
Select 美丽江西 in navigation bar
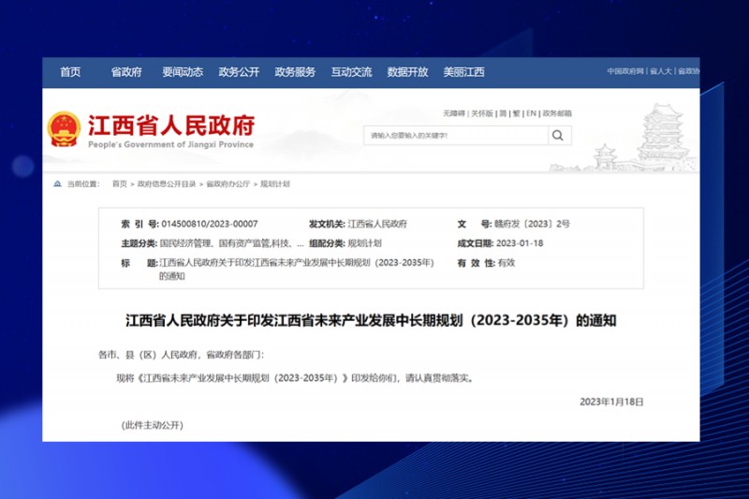(x=463, y=72)
